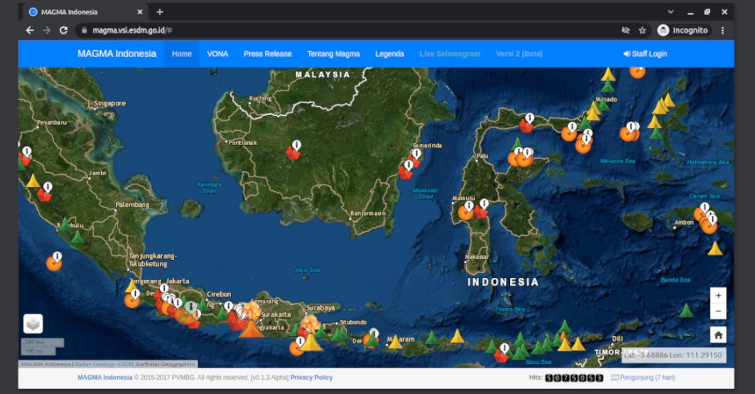The width and height of the screenshot is (755, 394).
Task: Click the yellow volcano near Ambon
Action: coord(715,249)
